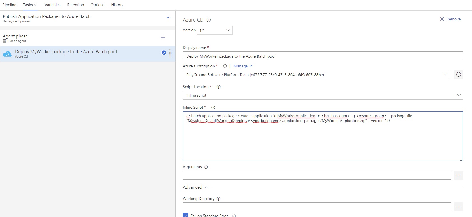Image resolution: width=472 pixels, height=217 pixels.
Task: Open the Azure subscription dropdown
Action: 316,75
